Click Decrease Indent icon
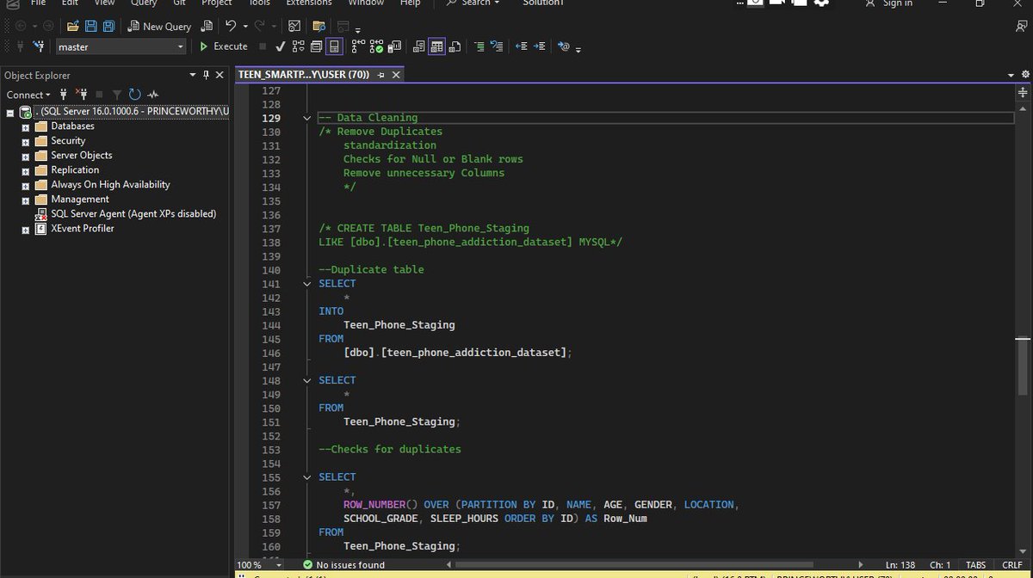 [x=522, y=46]
